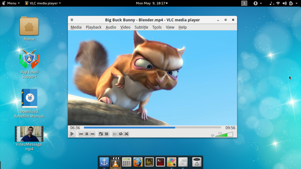The image size is (301, 169).
Task: Click the total duration 09:56
Action: coord(230,128)
